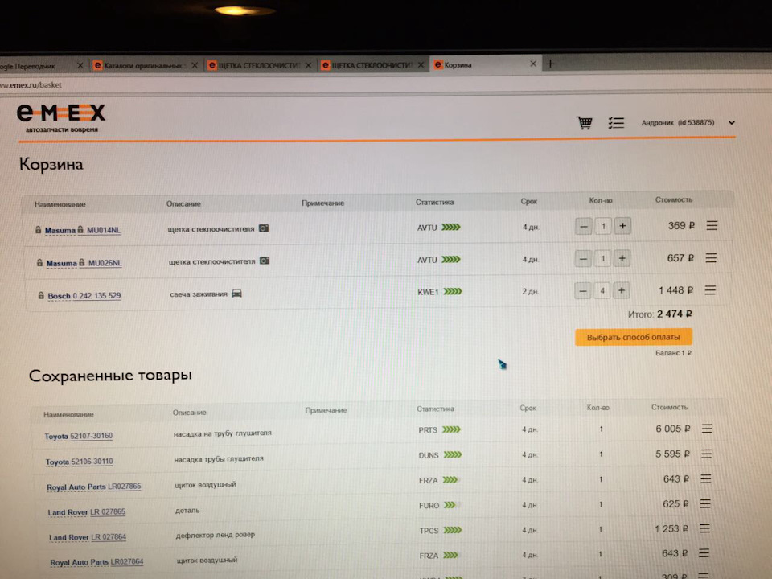Click lock icon before Masuma MU026NL row
Image resolution: width=772 pixels, height=579 pixels.
pyautogui.click(x=39, y=263)
